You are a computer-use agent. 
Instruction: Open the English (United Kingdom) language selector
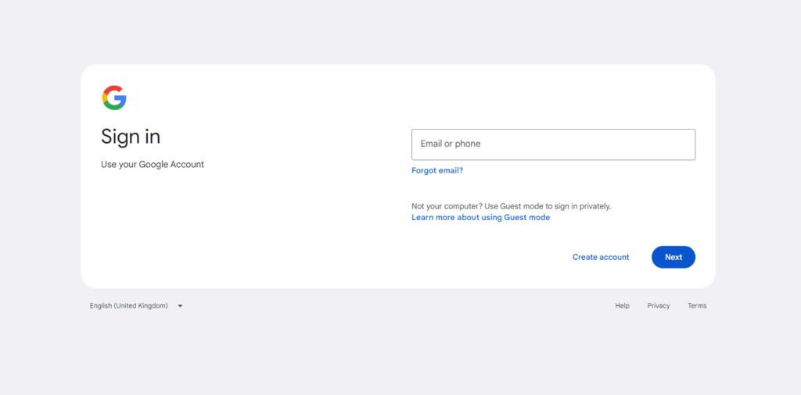pos(129,306)
